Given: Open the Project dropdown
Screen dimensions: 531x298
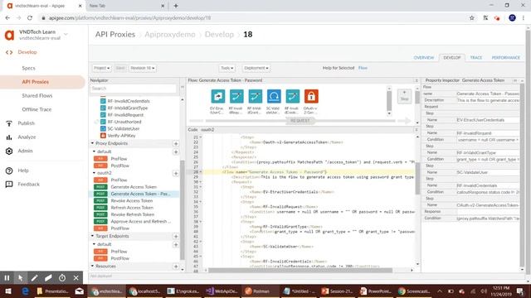Looking at the screenshot, I should tap(101, 68).
